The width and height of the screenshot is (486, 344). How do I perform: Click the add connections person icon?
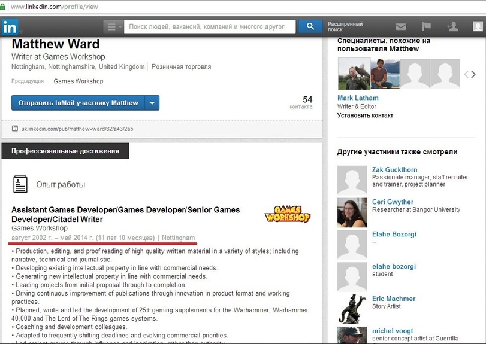point(452,26)
